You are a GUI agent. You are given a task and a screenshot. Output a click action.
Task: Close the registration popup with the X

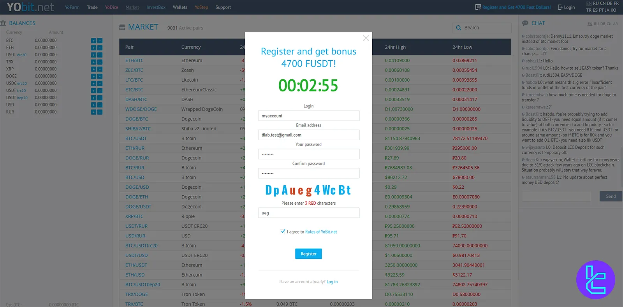click(x=366, y=38)
